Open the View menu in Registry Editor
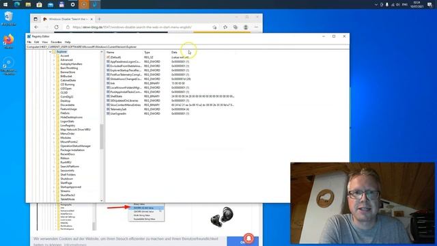The width and height of the screenshot is (437, 246). point(44,42)
